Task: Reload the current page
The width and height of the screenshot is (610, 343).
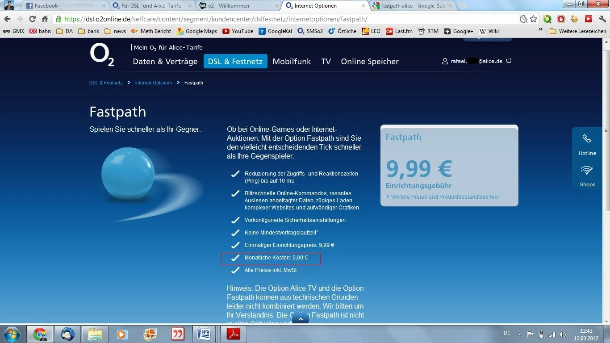Action: tap(32, 19)
